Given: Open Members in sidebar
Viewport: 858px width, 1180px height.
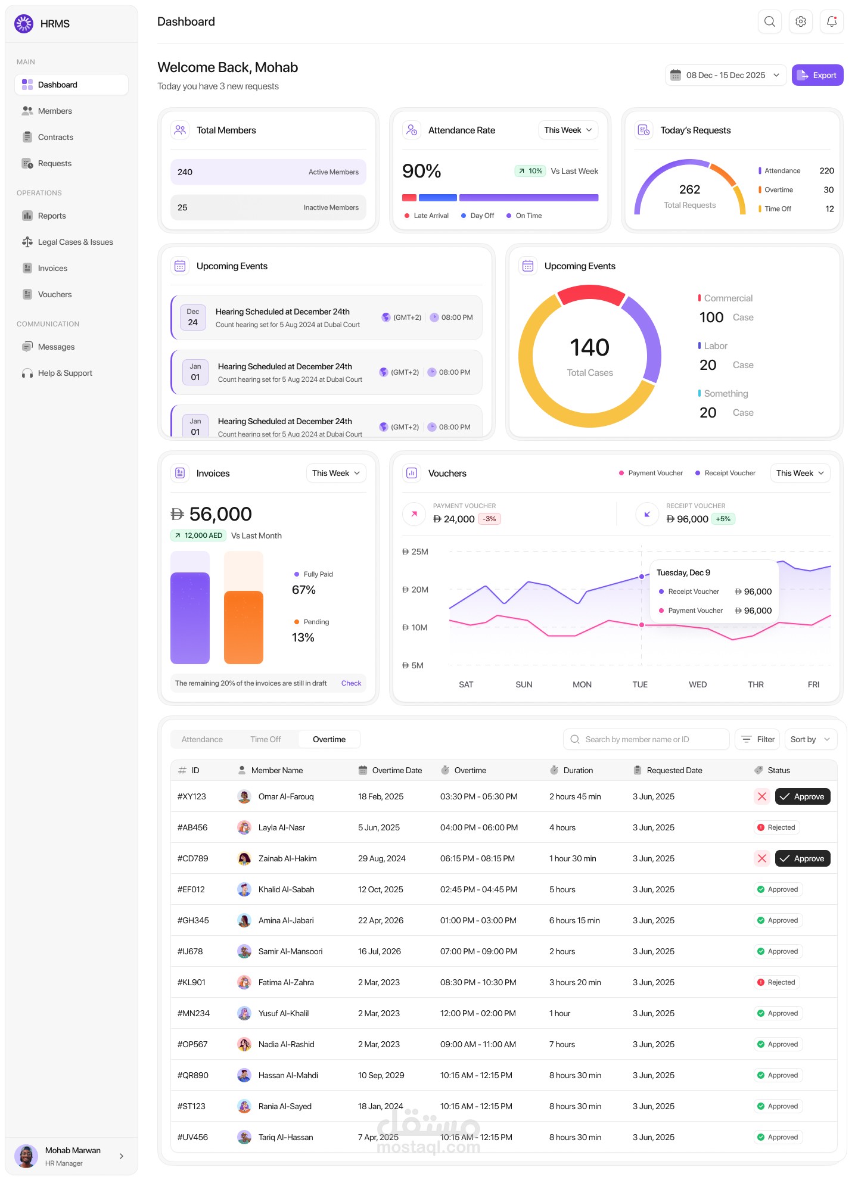Looking at the screenshot, I should tap(71, 111).
